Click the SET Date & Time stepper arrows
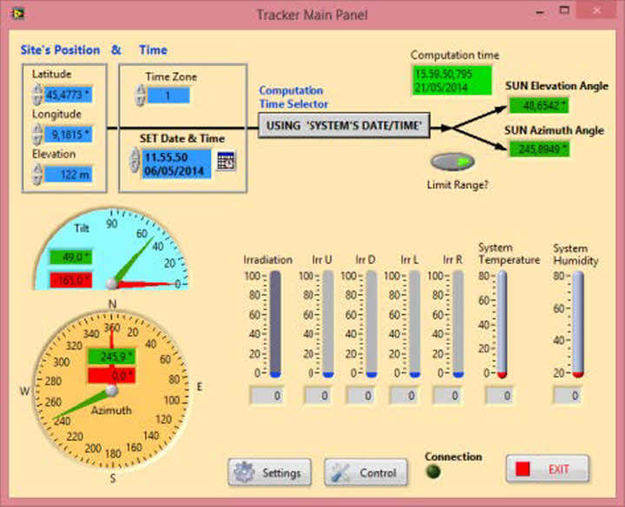Screen dimensions: 625x507 point(134,160)
